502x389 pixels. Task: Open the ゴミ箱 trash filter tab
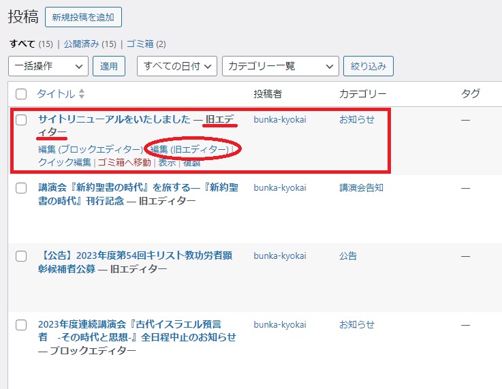(140, 44)
